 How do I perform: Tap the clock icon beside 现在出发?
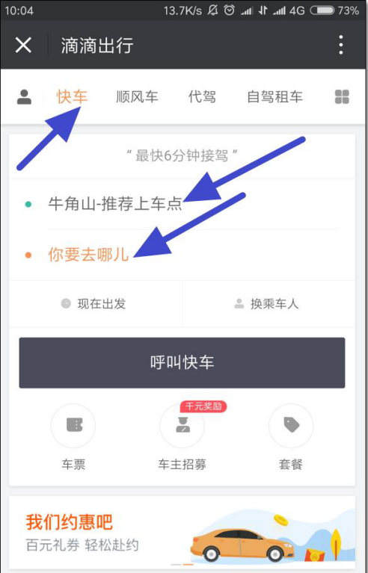click(66, 303)
